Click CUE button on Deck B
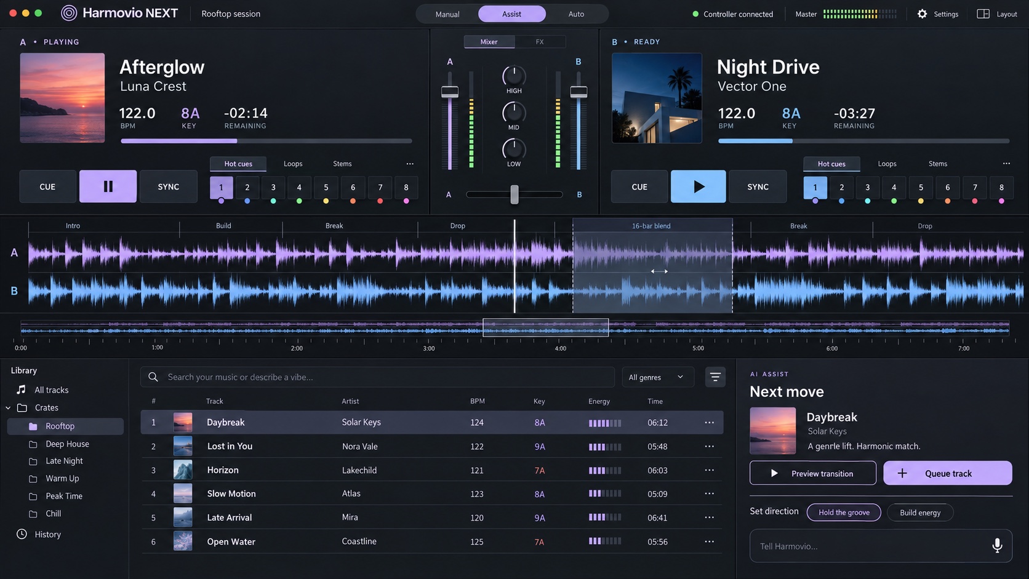Screen dimensions: 1029x579 [639, 186]
